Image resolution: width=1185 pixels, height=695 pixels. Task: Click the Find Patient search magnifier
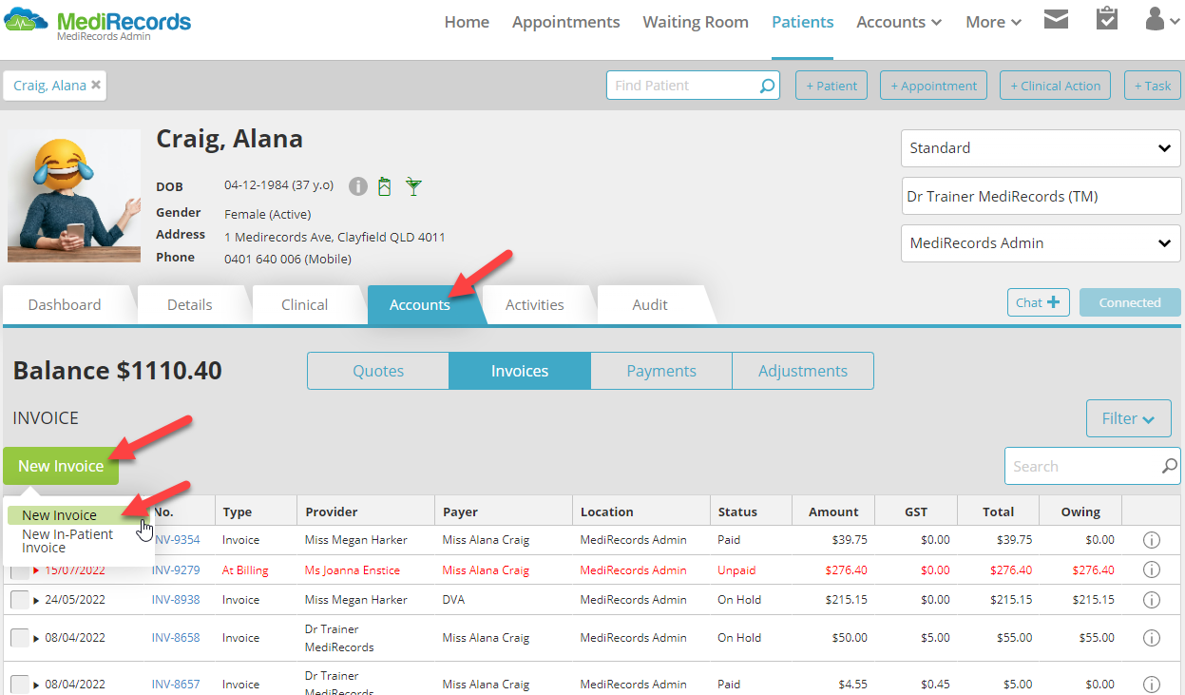(767, 86)
